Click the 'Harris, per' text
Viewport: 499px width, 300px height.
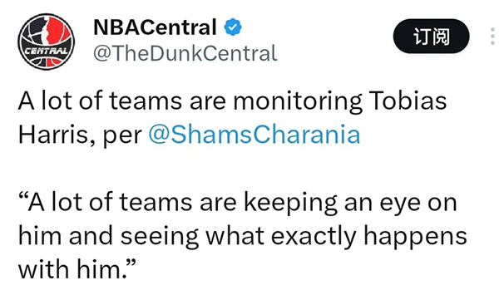point(80,135)
